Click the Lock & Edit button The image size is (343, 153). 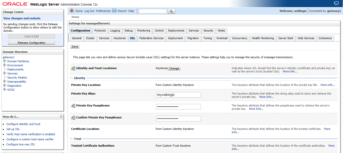pos(32,36)
